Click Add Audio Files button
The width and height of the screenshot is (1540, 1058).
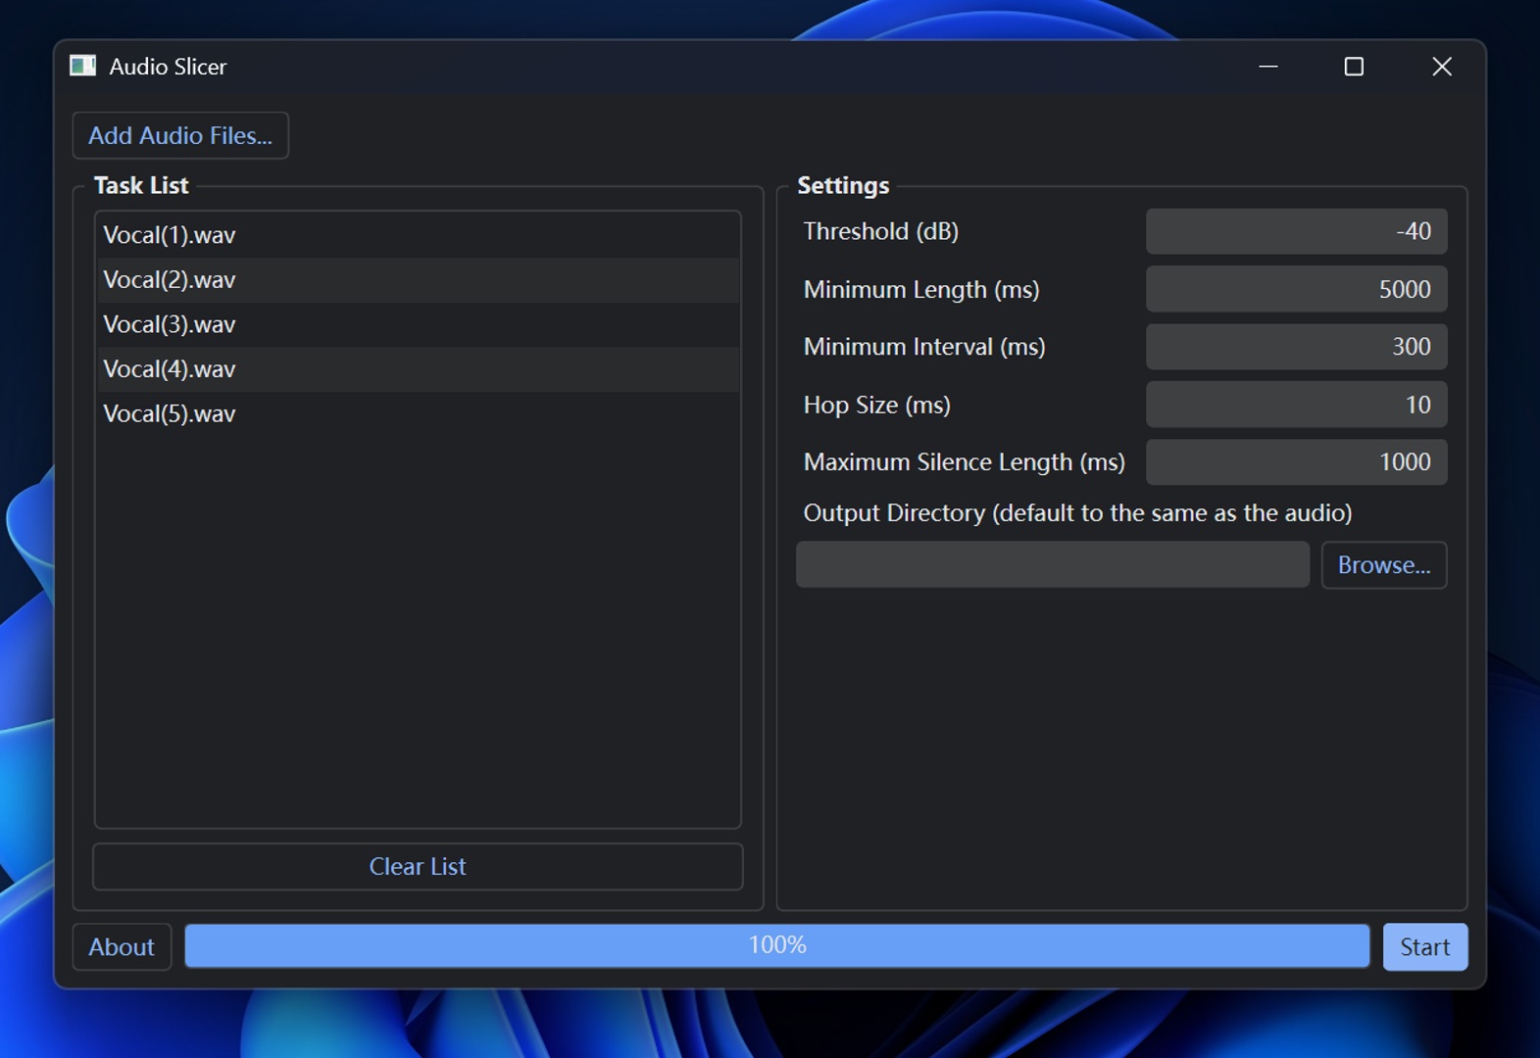[x=180, y=135]
